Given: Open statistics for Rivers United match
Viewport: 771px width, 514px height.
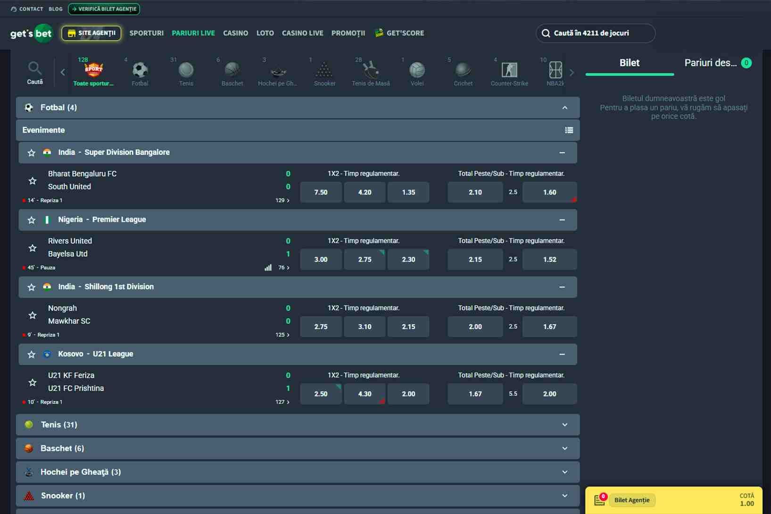Looking at the screenshot, I should pos(268,267).
